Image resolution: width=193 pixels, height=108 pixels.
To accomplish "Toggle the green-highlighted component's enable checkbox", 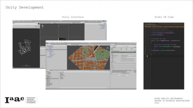I will click(111, 52).
